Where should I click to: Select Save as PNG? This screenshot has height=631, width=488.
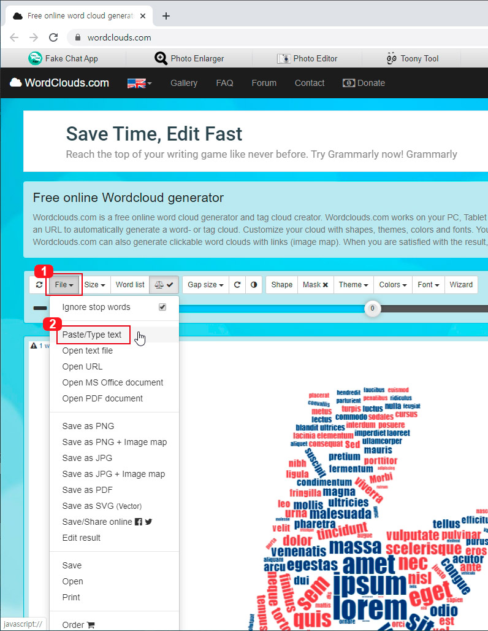[114, 426]
